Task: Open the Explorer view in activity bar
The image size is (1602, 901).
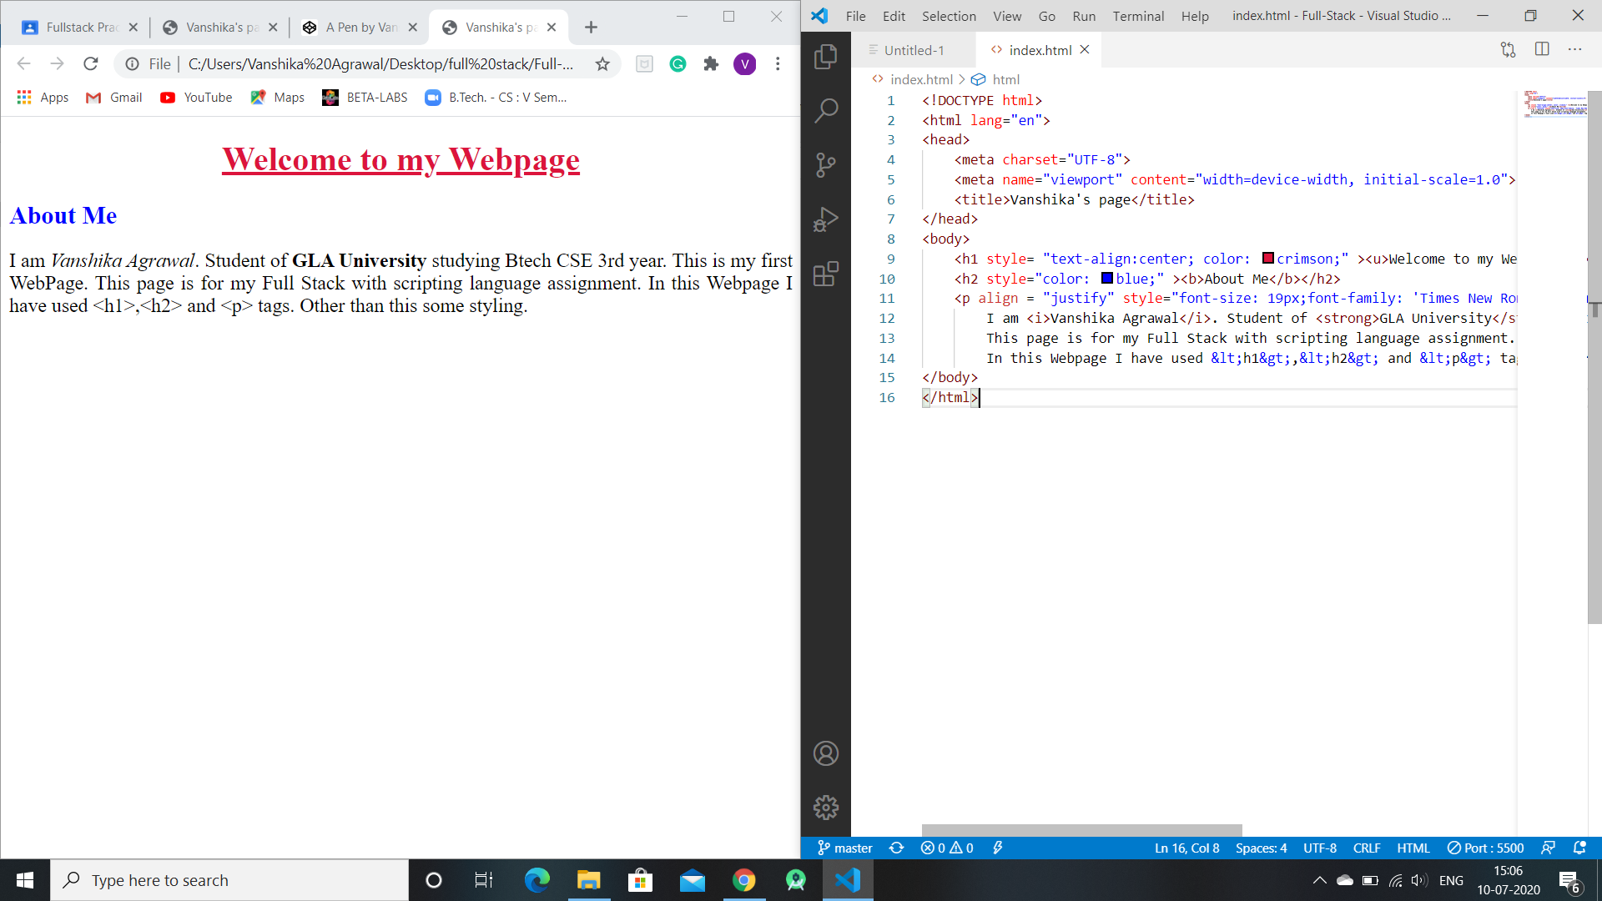Action: point(825,57)
